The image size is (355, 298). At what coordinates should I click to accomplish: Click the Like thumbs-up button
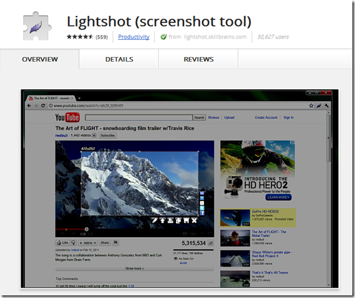point(62,243)
